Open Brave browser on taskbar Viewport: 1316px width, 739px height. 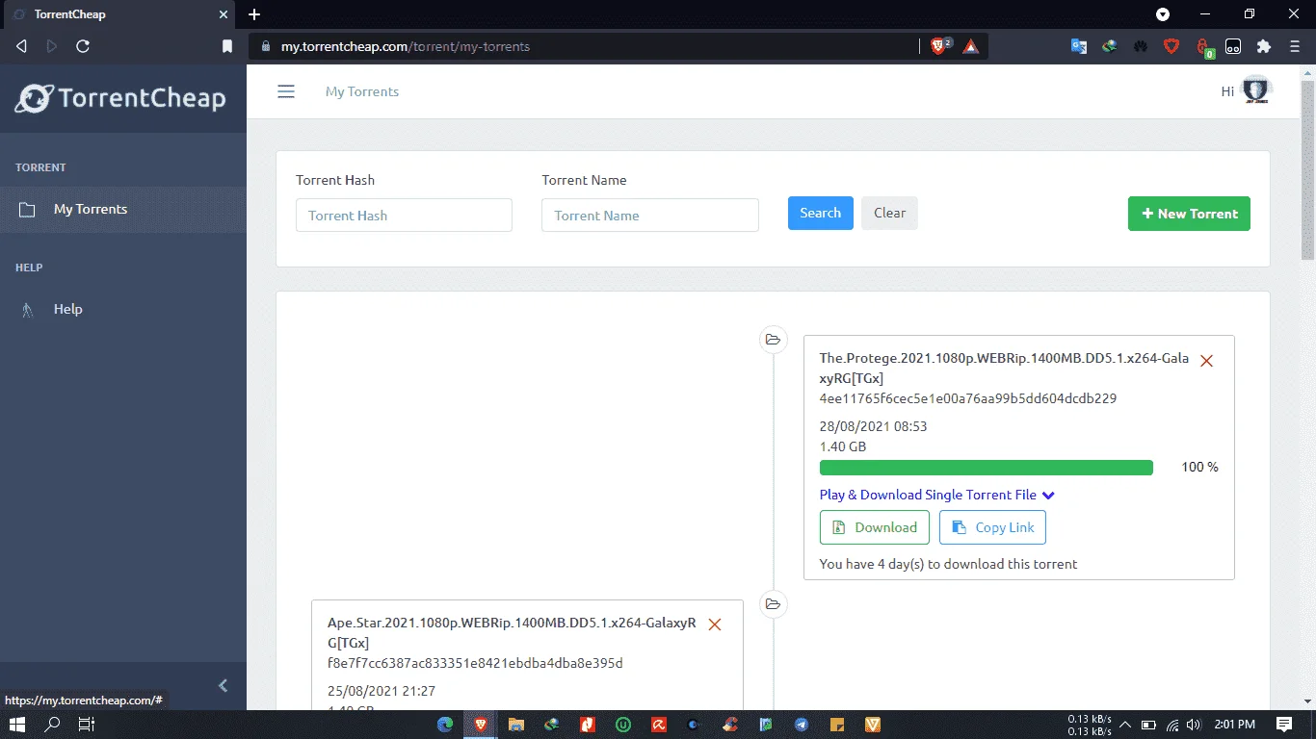[480, 725]
